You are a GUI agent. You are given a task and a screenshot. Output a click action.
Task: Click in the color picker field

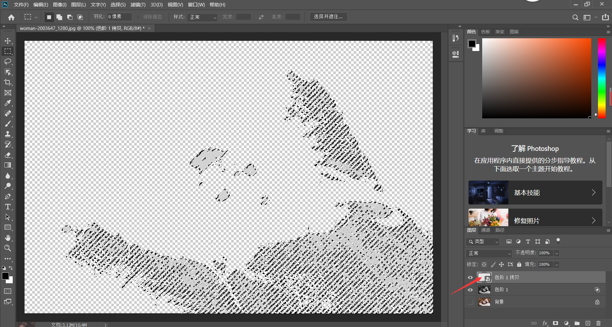(536, 78)
